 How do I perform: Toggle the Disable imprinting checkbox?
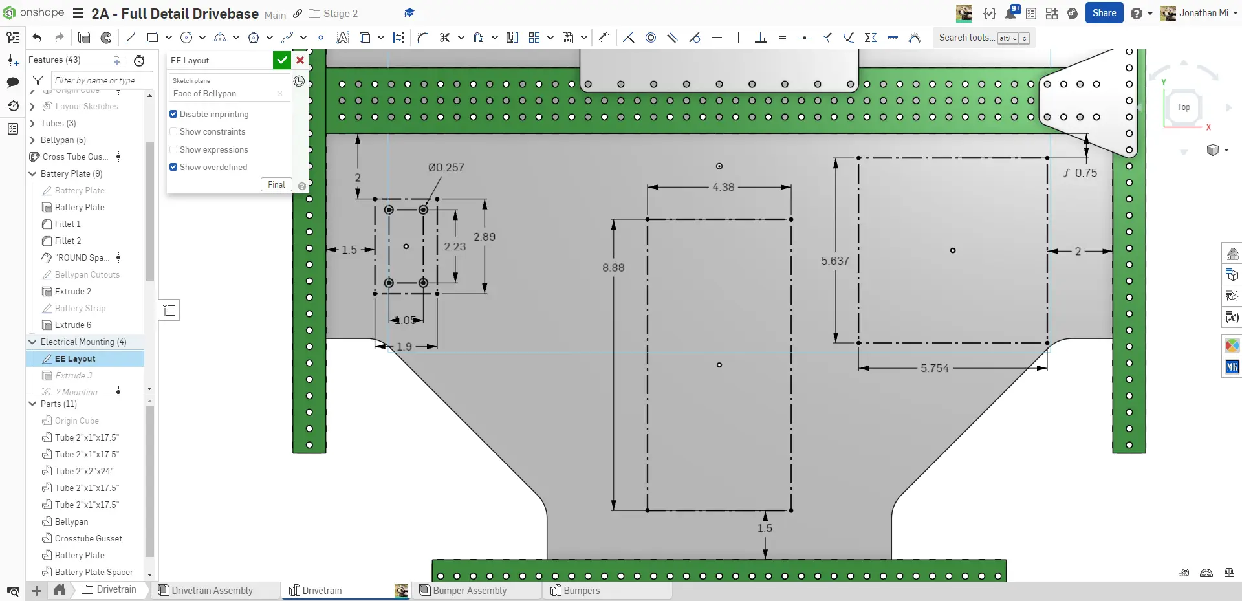pos(173,114)
